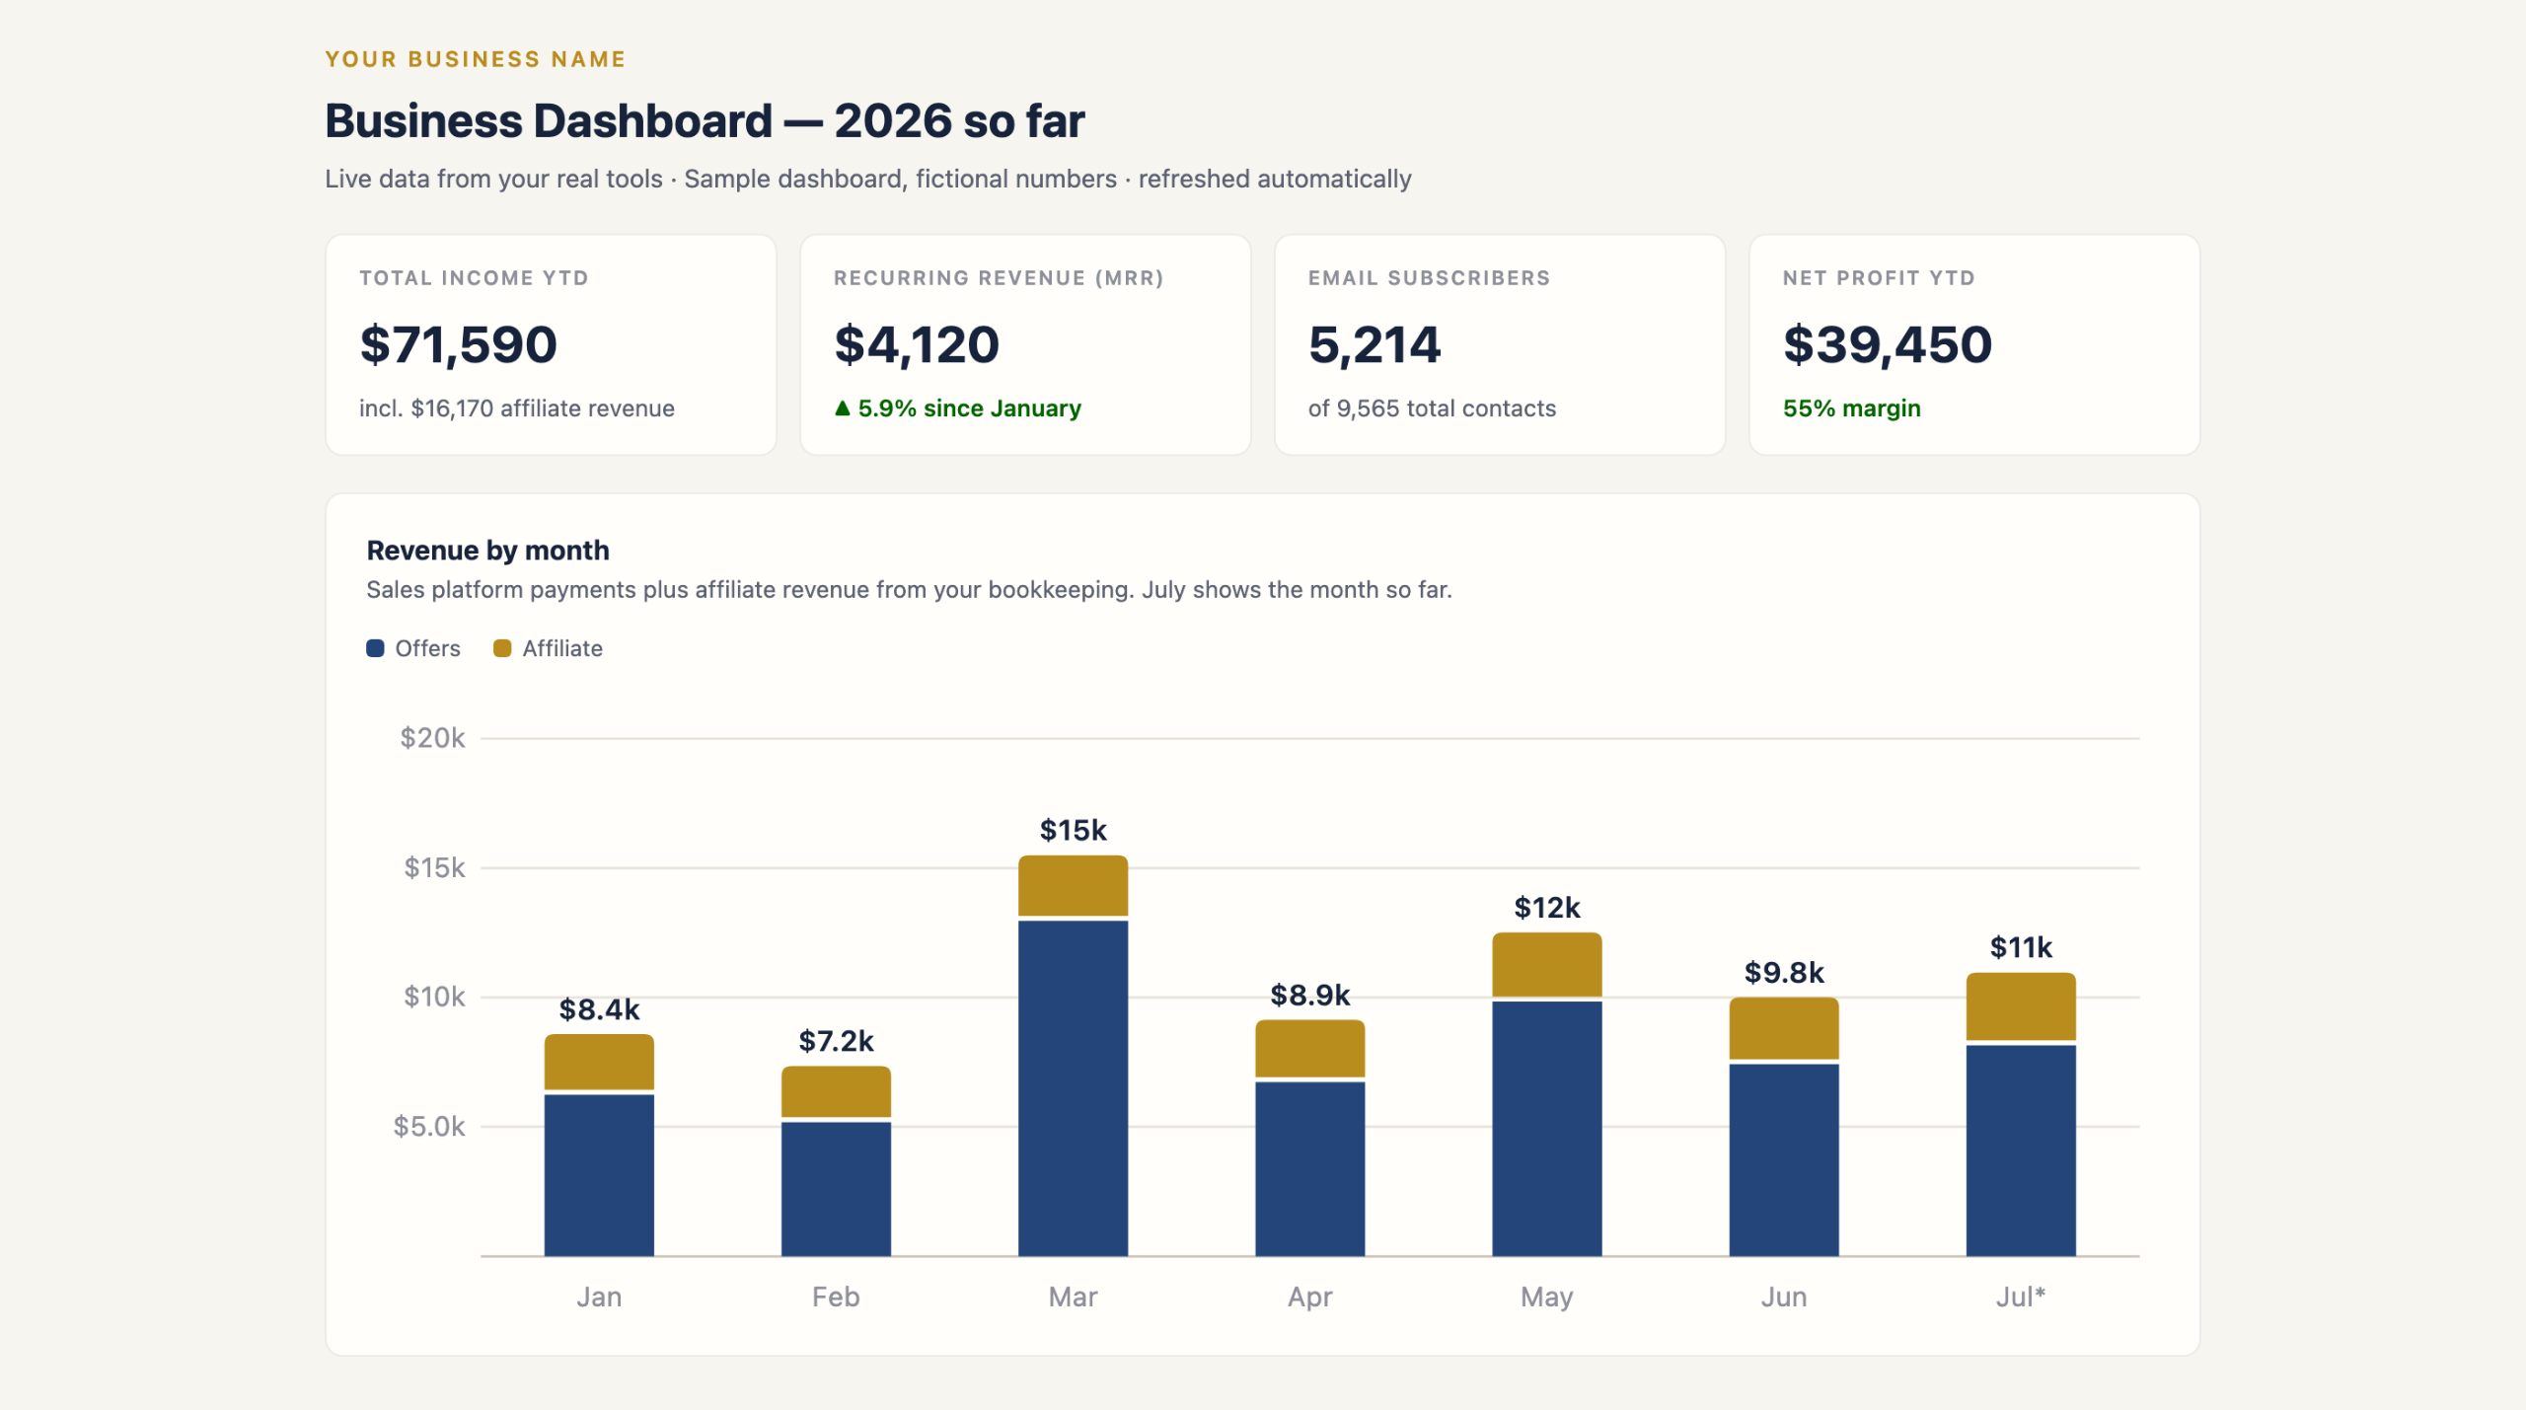Click the June blue Offers bar segment
2526x1410 pixels.
tap(1783, 1160)
